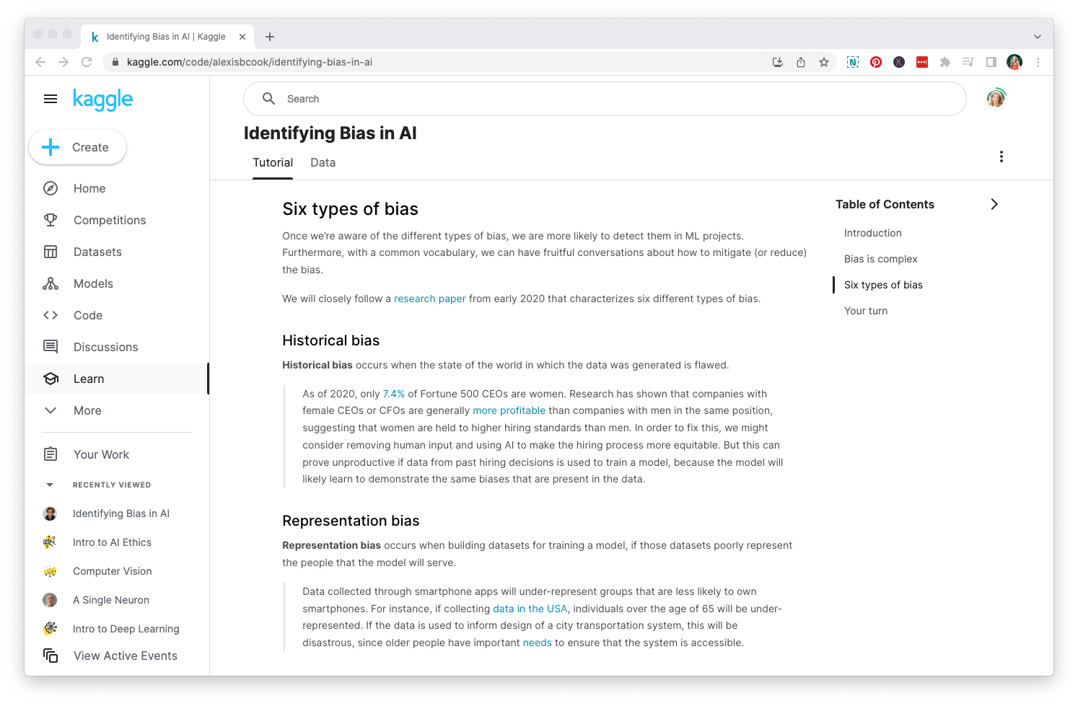This screenshot has height=706, width=1078.
Task: Click the Six types of bias heading
Action: click(x=350, y=209)
